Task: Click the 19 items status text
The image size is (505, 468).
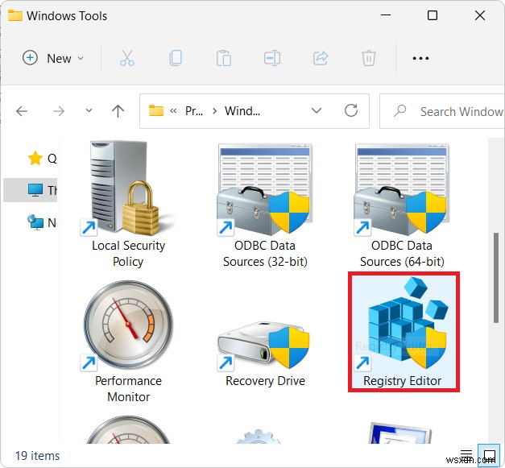Action: coord(37,456)
